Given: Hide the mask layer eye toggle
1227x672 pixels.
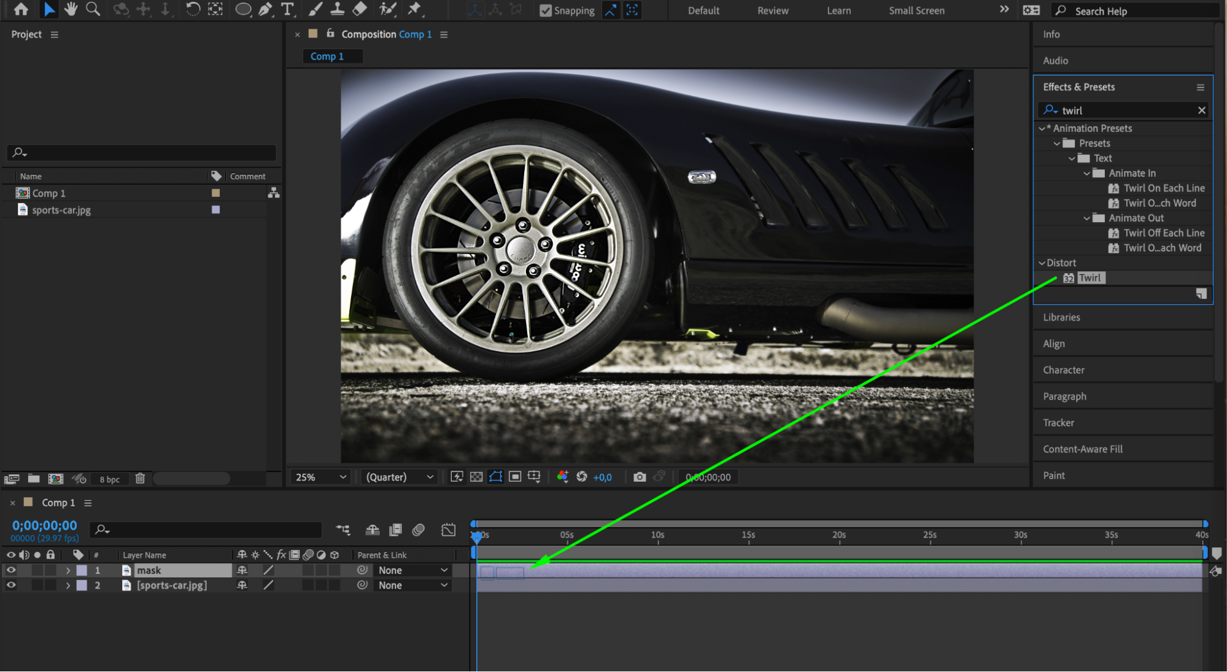Looking at the screenshot, I should 11,570.
